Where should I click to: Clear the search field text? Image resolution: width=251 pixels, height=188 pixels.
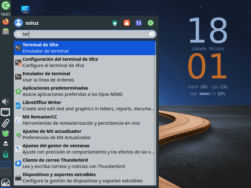coord(151,34)
